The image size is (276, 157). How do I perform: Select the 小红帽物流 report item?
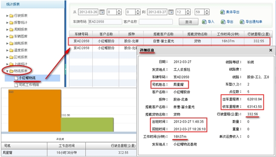[x=27, y=78]
